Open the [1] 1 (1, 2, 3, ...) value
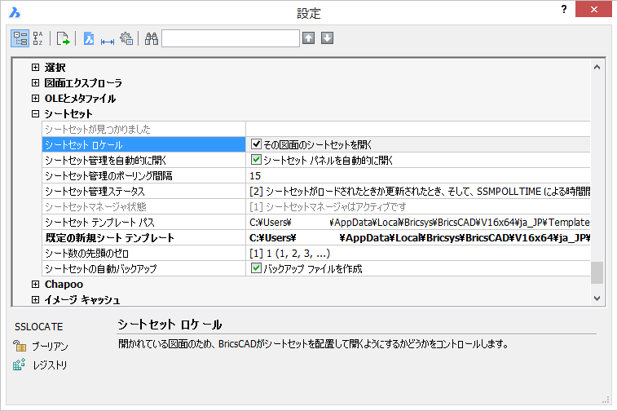This screenshot has width=617, height=411. 418,253
